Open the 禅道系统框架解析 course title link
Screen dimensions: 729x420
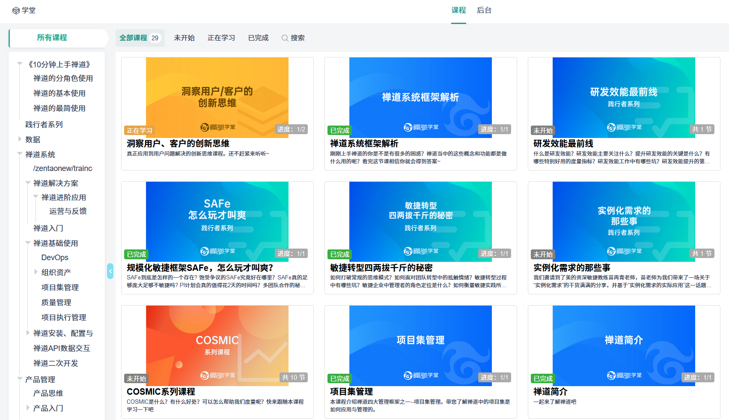pyautogui.click(x=364, y=144)
